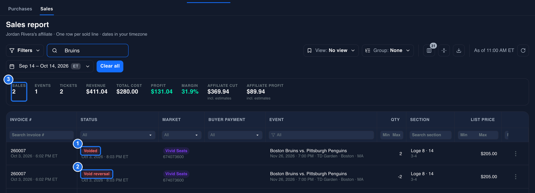The image size is (535, 193).
Task: Open the View: No view dropdown
Action: (x=331, y=50)
